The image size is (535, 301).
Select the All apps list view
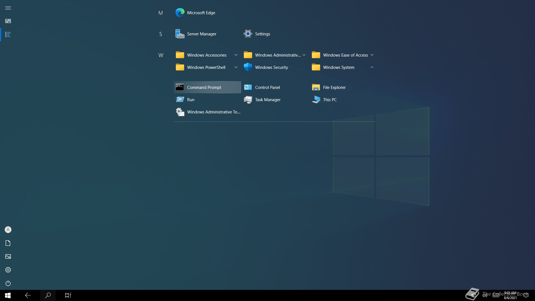[8, 35]
